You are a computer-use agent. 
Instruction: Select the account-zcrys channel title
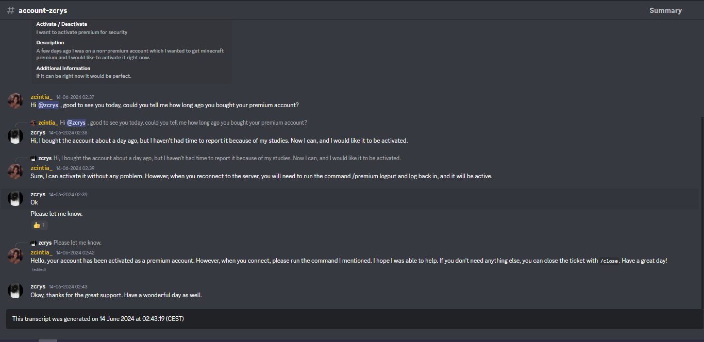tap(43, 10)
